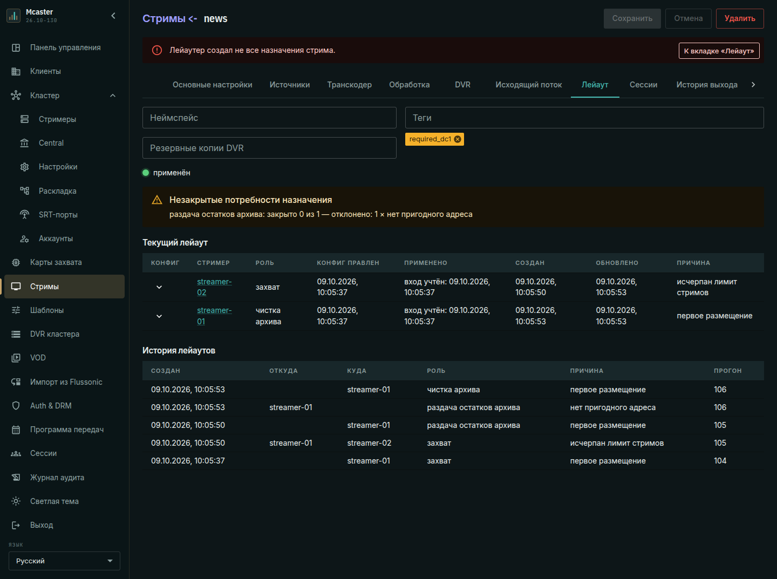The height and width of the screenshot is (579, 777).
Task: Open the Транскодер tab
Action: click(x=350, y=85)
